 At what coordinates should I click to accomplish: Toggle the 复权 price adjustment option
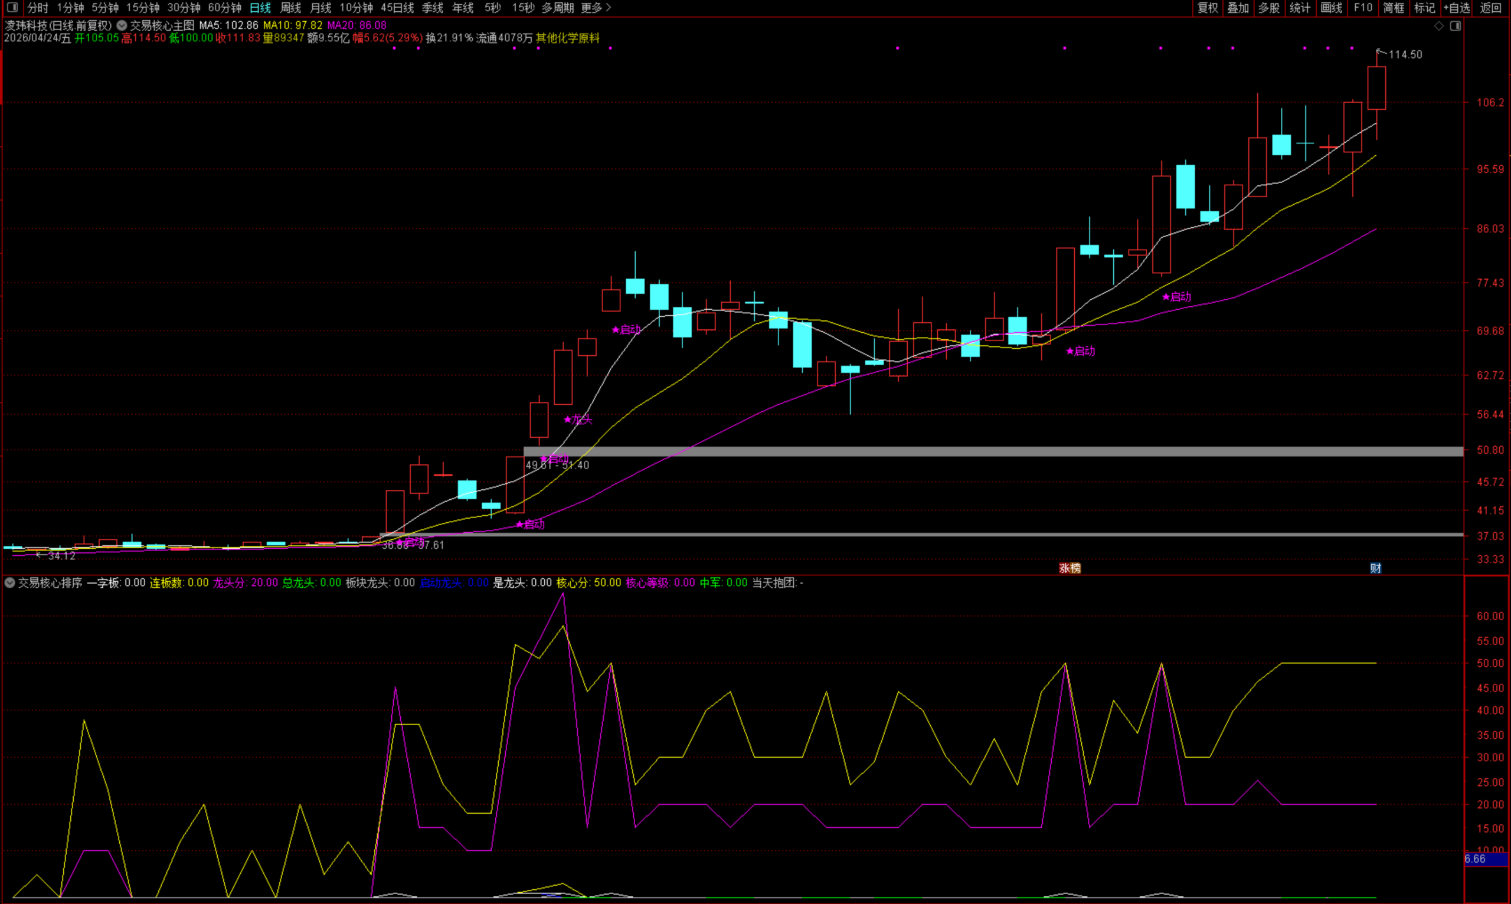click(x=1208, y=8)
